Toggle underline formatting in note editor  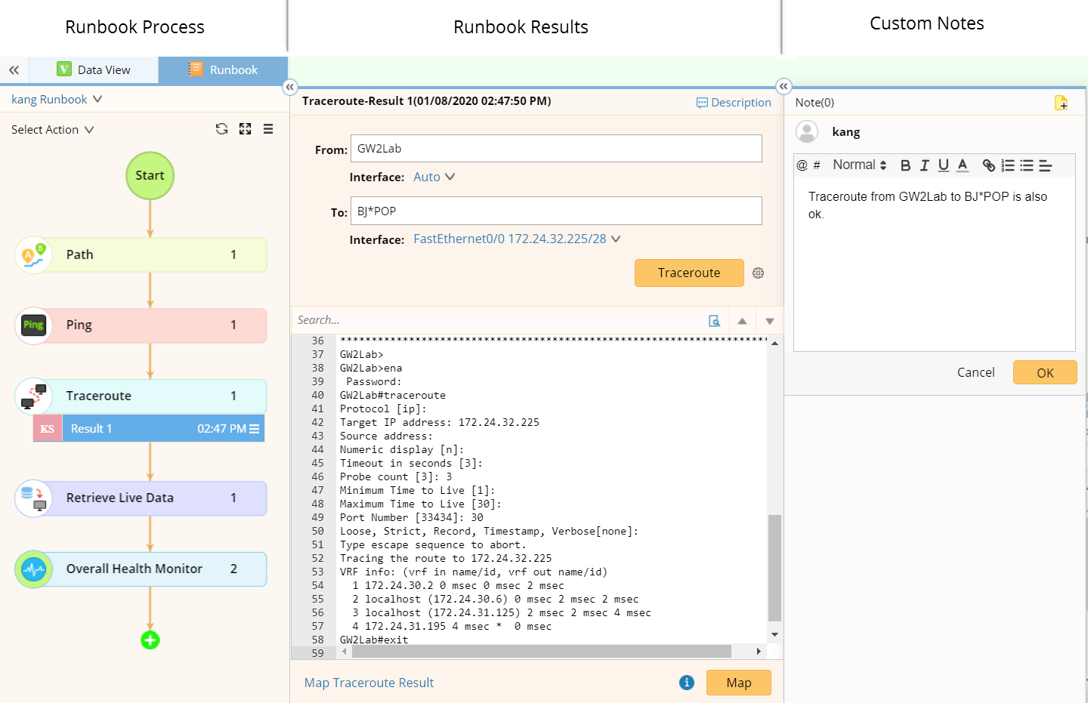pos(943,165)
